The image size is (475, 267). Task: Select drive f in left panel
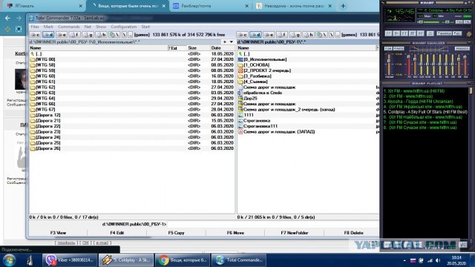click(74, 35)
